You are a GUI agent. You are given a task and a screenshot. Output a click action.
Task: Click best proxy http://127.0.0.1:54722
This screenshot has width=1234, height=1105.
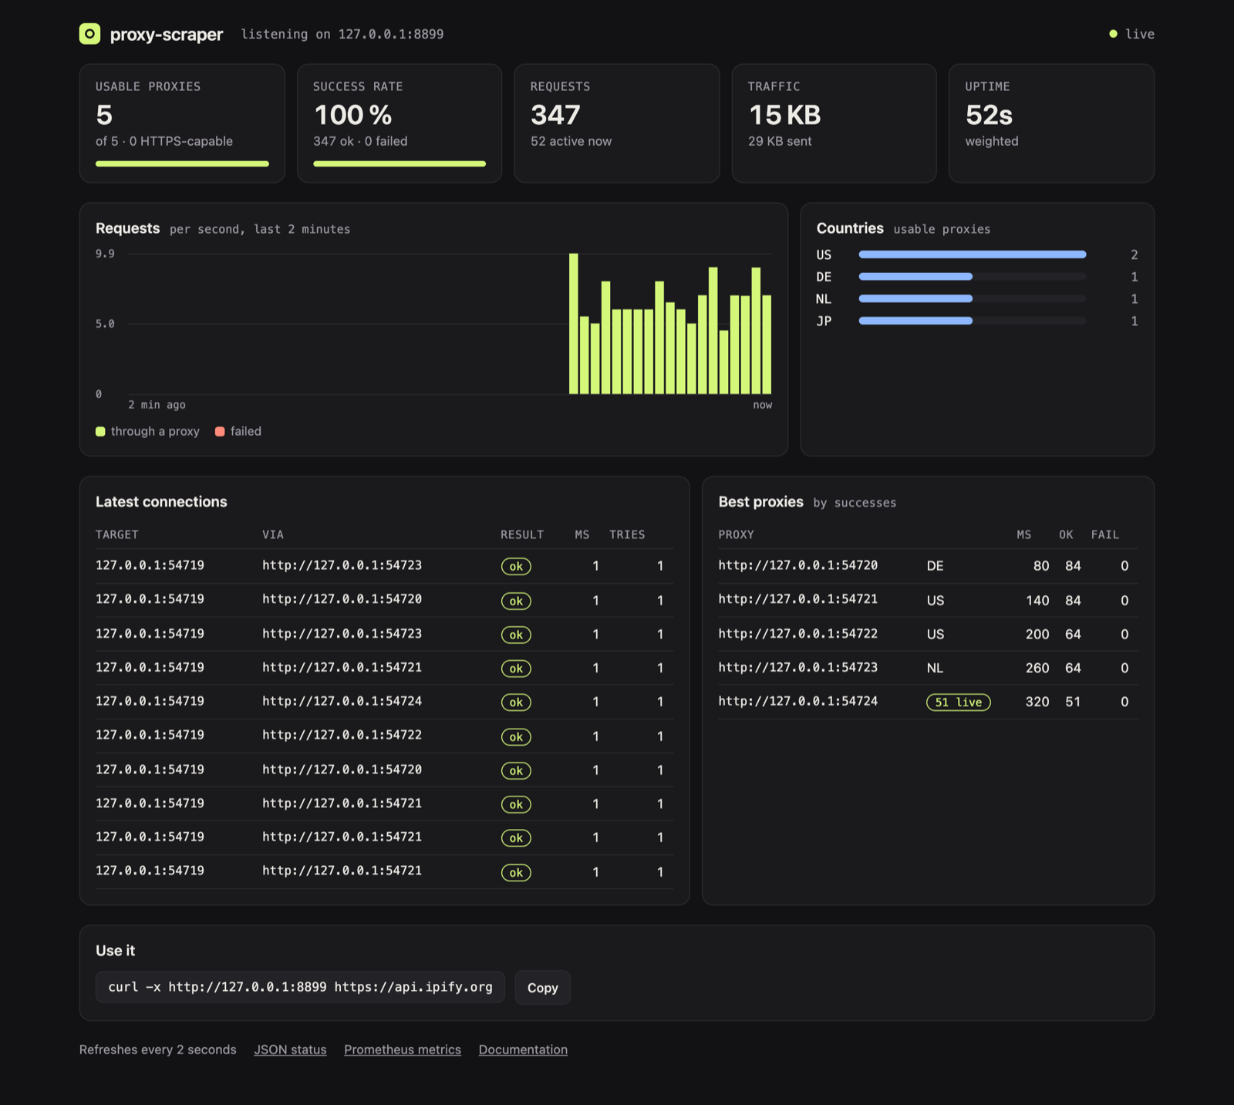tap(798, 633)
